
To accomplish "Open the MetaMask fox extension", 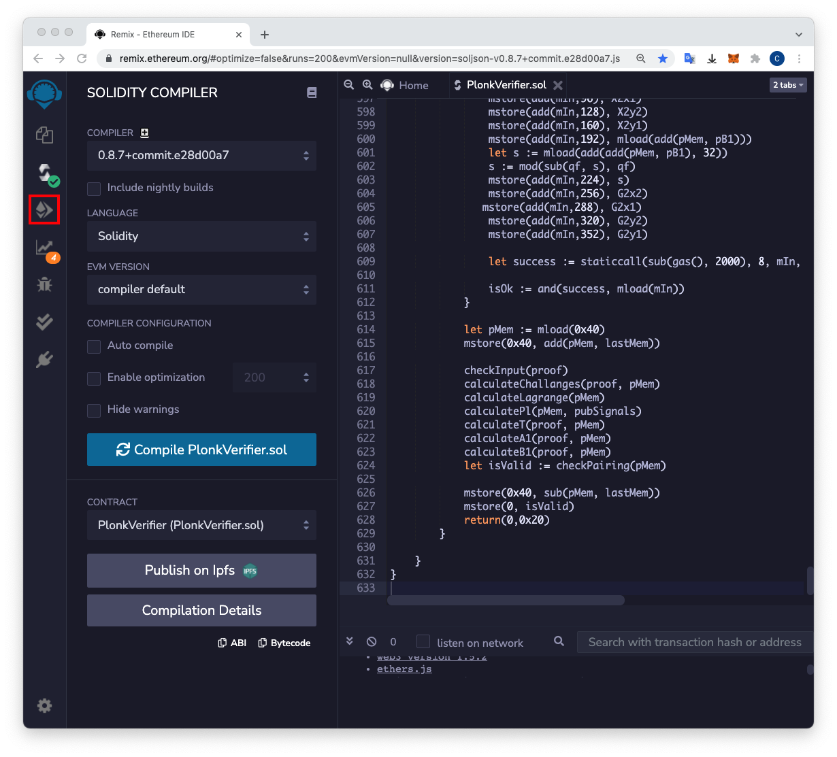I will coord(734,58).
